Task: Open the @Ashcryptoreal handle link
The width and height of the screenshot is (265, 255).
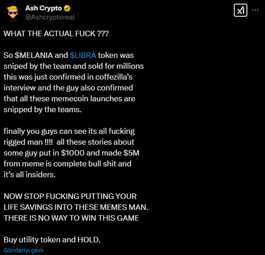Action: tap(50, 17)
